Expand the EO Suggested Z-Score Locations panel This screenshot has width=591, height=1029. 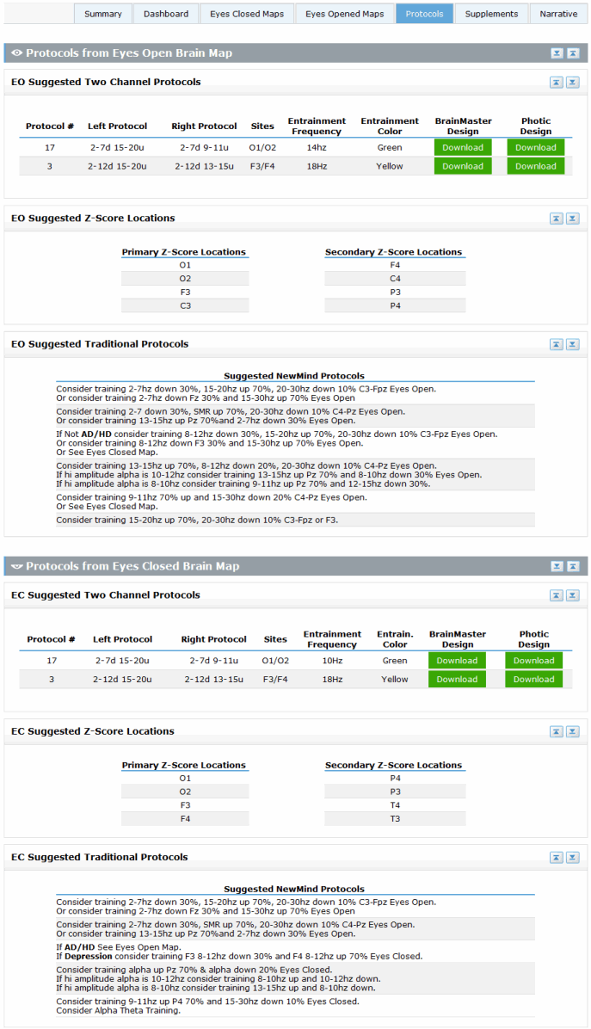coord(572,219)
